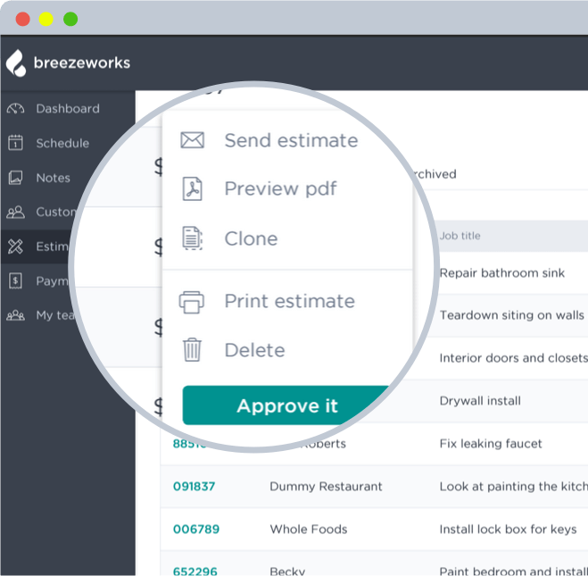Click the printer icon
This screenshot has width=588, height=576.
[192, 302]
